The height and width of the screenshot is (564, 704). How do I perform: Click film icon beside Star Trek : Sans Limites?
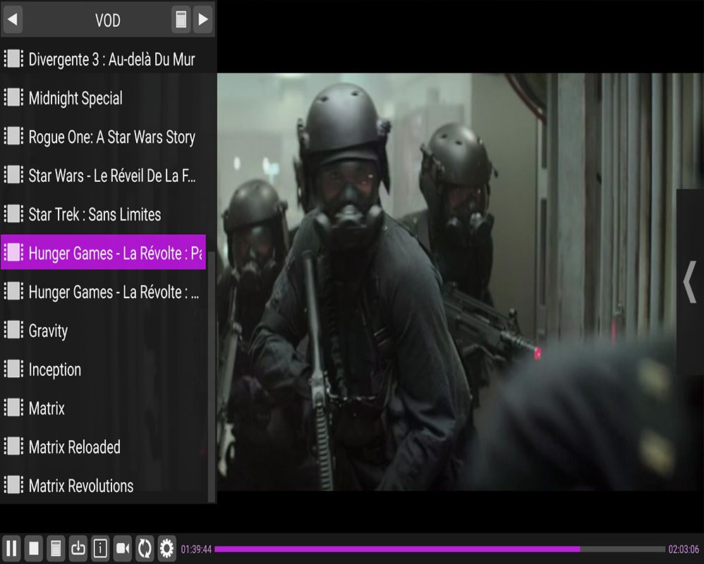(x=13, y=214)
